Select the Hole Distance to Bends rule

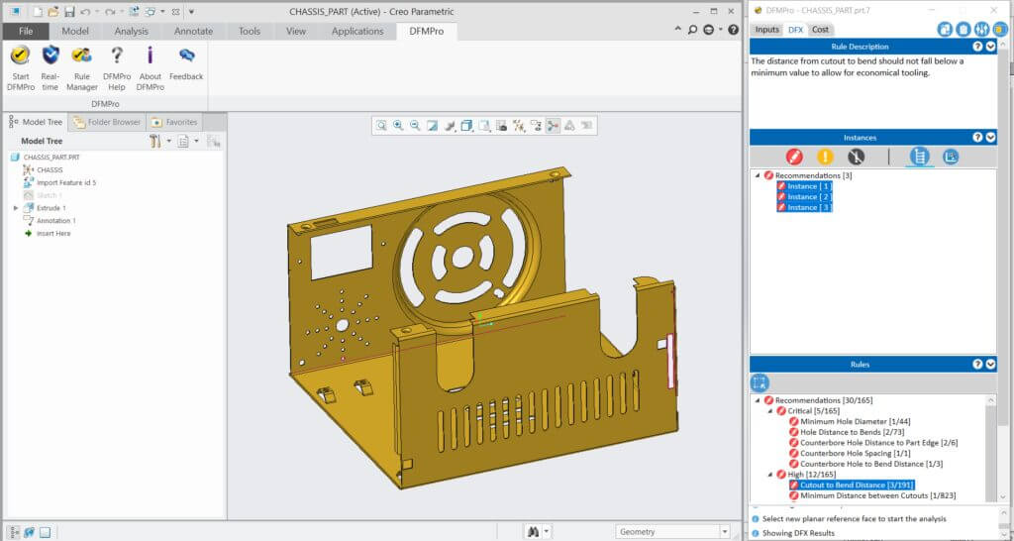(847, 432)
